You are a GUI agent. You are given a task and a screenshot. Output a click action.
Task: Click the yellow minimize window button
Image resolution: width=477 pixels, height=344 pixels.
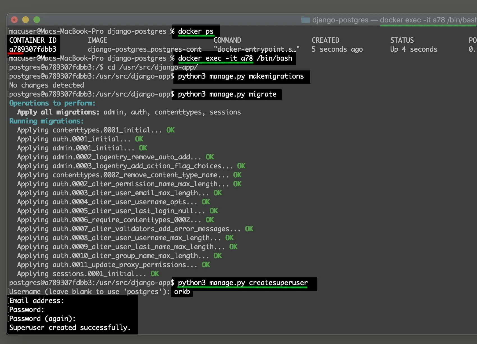point(26,20)
